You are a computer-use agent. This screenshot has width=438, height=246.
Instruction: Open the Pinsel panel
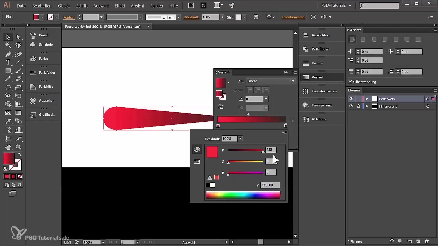43,35
